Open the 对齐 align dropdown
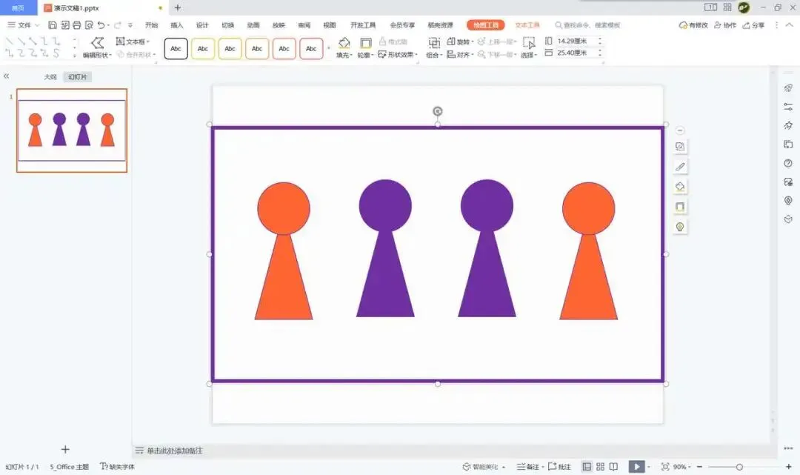Screen dimensions: 800x475 click(x=460, y=54)
